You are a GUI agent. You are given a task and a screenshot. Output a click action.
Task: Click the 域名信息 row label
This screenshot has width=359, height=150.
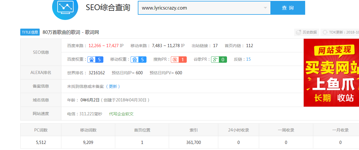pos(41,100)
